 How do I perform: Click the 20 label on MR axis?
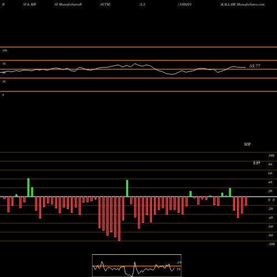click(x=270, y=191)
